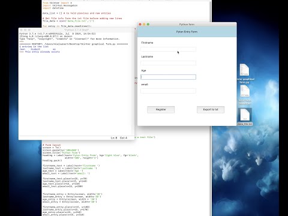Click the Export to txt button

[211, 110]
